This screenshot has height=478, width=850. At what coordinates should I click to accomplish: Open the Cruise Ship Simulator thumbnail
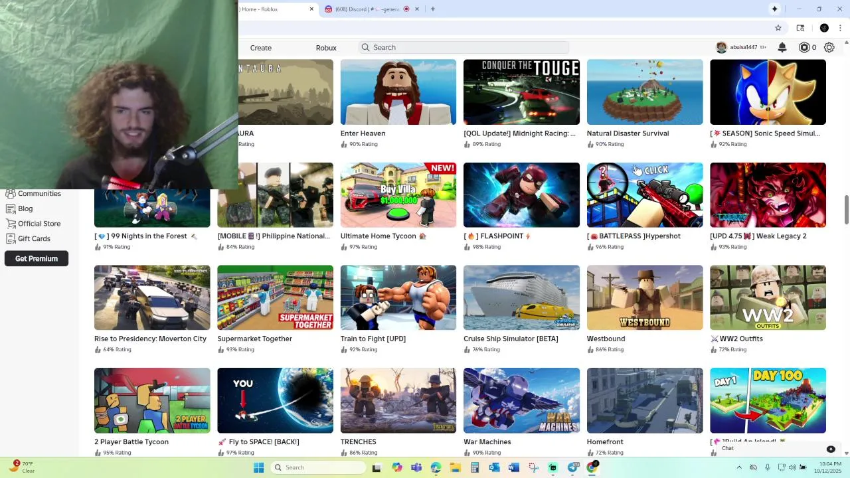coord(521,298)
